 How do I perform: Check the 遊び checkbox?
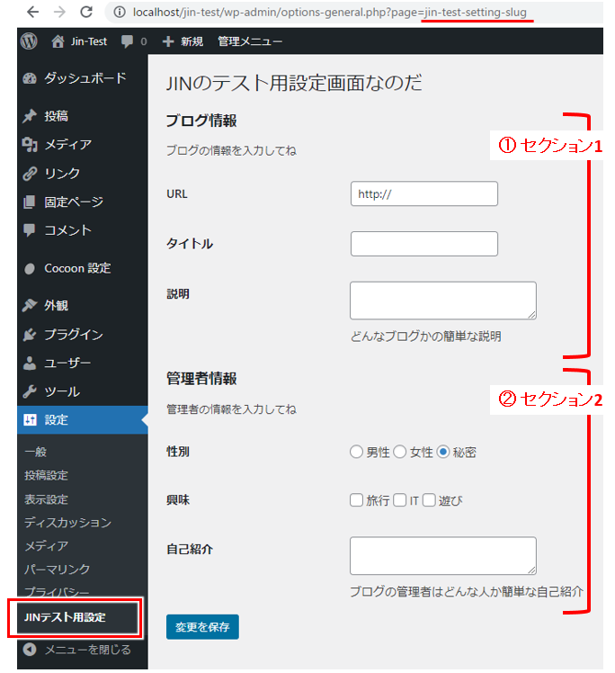pyautogui.click(x=429, y=500)
